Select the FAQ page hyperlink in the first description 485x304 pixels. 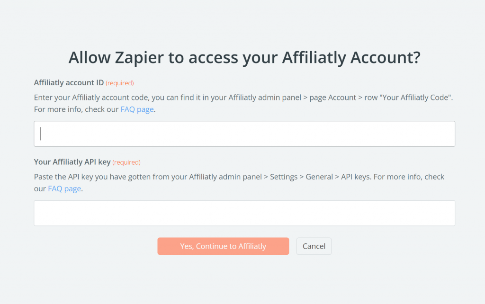coord(136,109)
